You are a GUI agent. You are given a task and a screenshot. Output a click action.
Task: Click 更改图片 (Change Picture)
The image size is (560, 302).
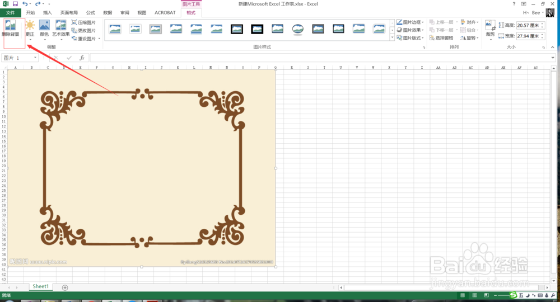point(83,30)
